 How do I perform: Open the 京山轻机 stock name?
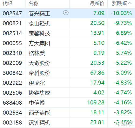click(39, 23)
